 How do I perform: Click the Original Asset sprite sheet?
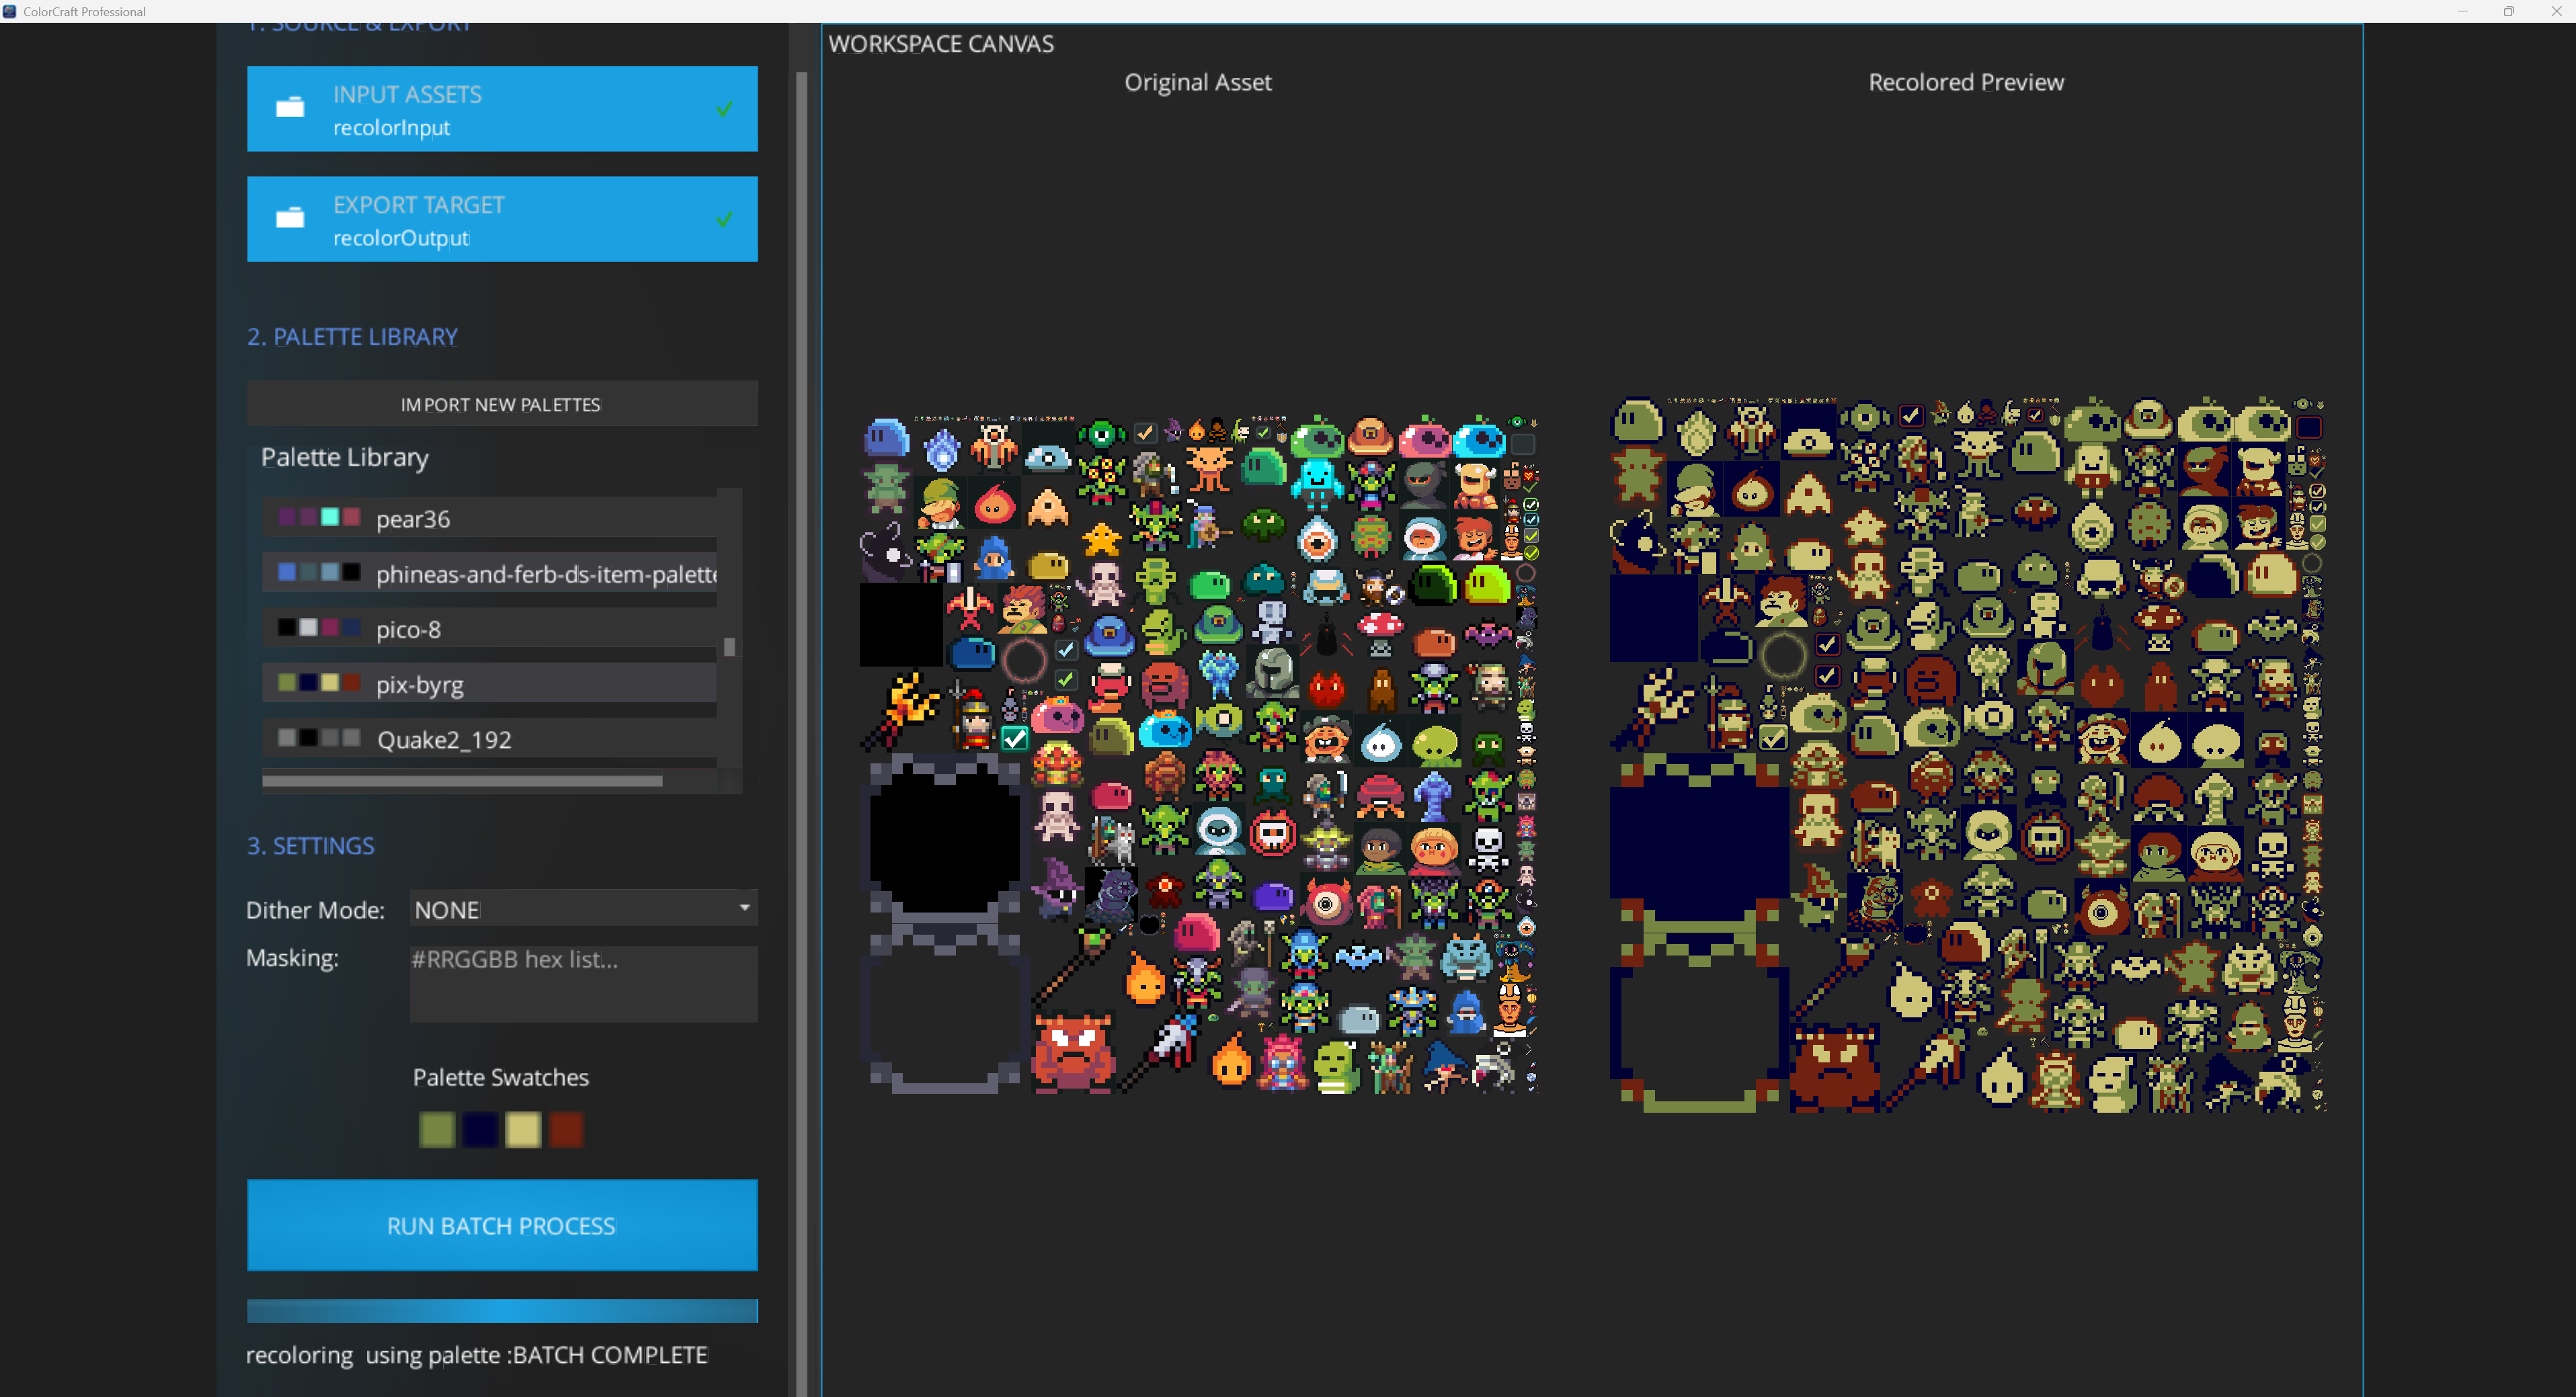pyautogui.click(x=1198, y=755)
